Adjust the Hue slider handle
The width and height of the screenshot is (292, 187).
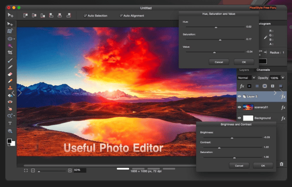pyautogui.click(x=216, y=27)
